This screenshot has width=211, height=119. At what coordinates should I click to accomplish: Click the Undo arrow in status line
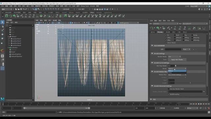[x=23, y=9]
